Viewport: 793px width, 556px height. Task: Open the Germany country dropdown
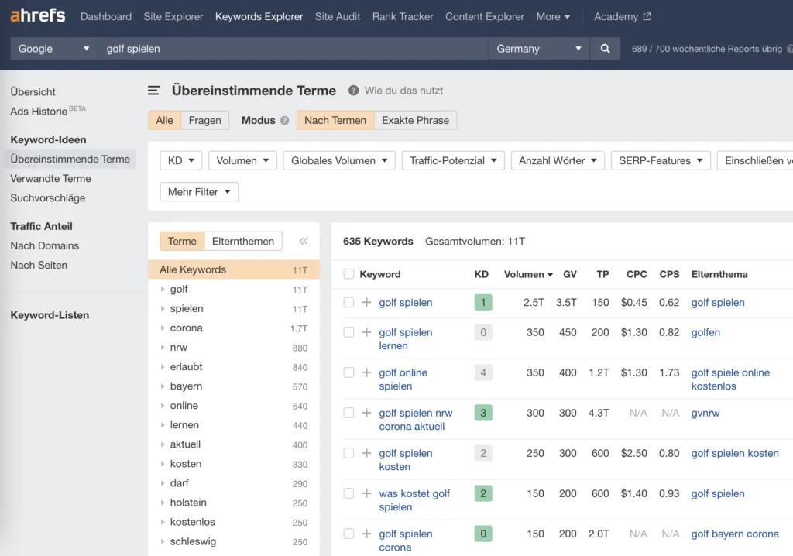point(539,49)
